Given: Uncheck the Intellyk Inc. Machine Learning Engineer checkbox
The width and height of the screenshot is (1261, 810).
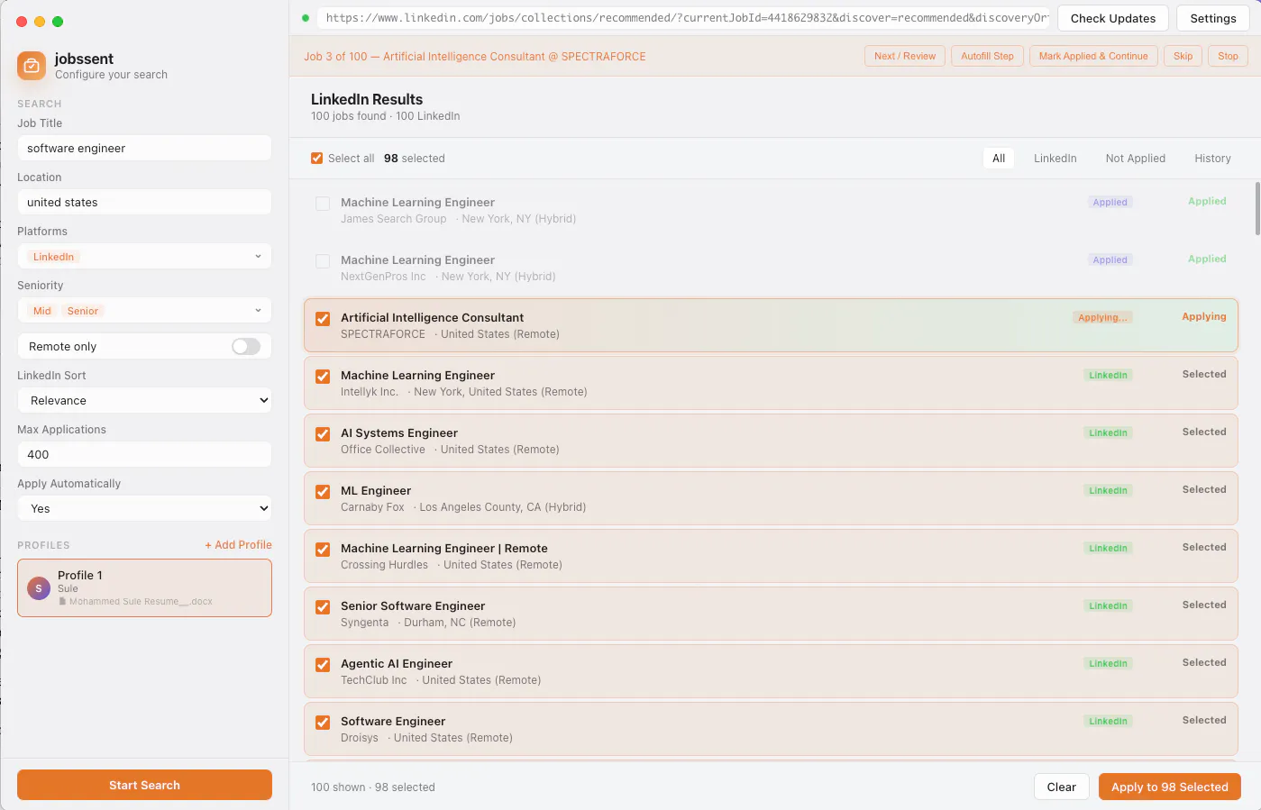Looking at the screenshot, I should (323, 377).
